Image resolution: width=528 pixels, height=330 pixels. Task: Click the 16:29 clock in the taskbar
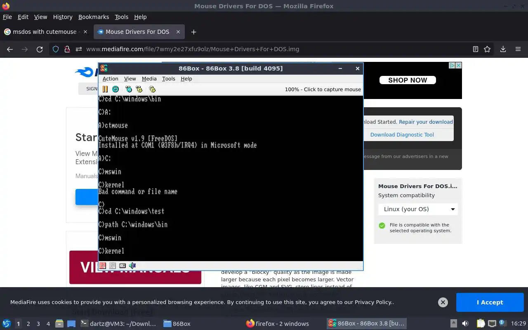point(519,323)
